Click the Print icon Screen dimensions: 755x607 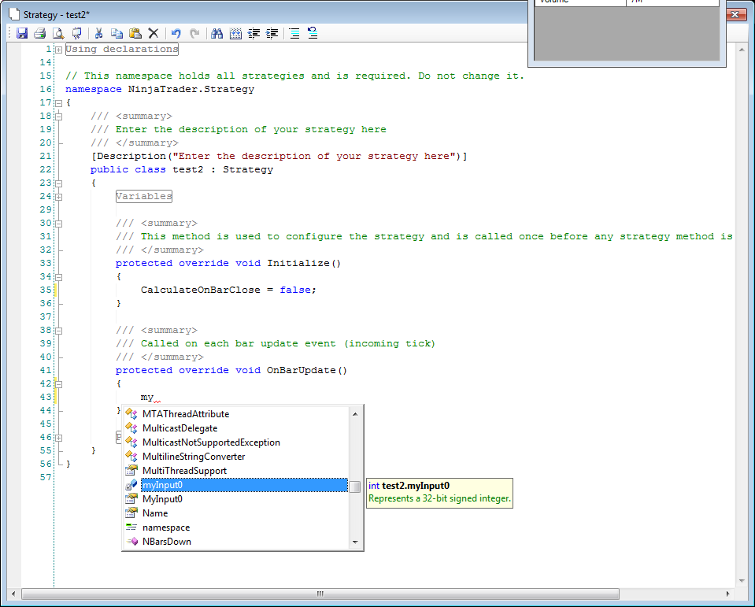(39, 33)
